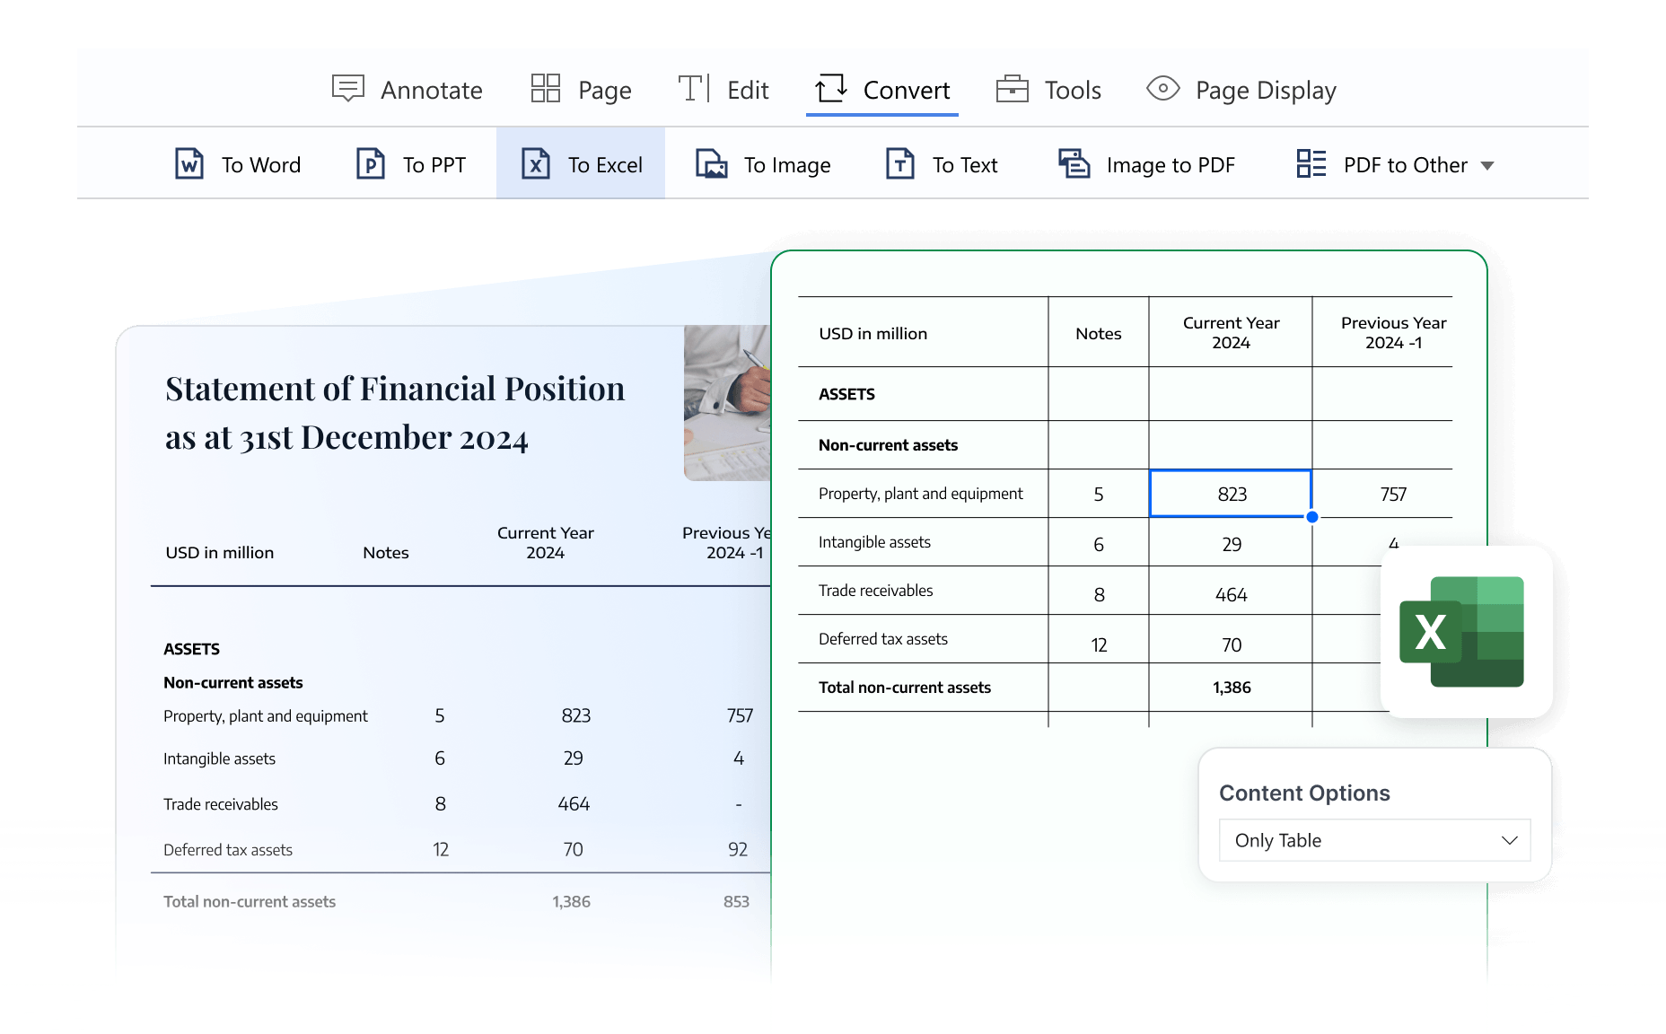1666x1034 pixels.
Task: Click the Total non-current assets row
Action: (x=905, y=688)
